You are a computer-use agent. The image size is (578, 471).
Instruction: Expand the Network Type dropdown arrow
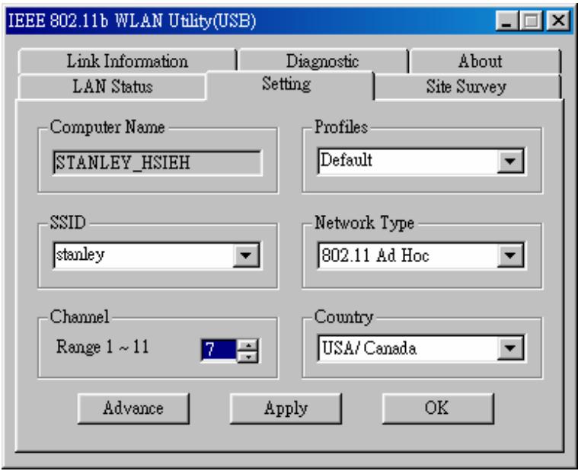(x=510, y=255)
